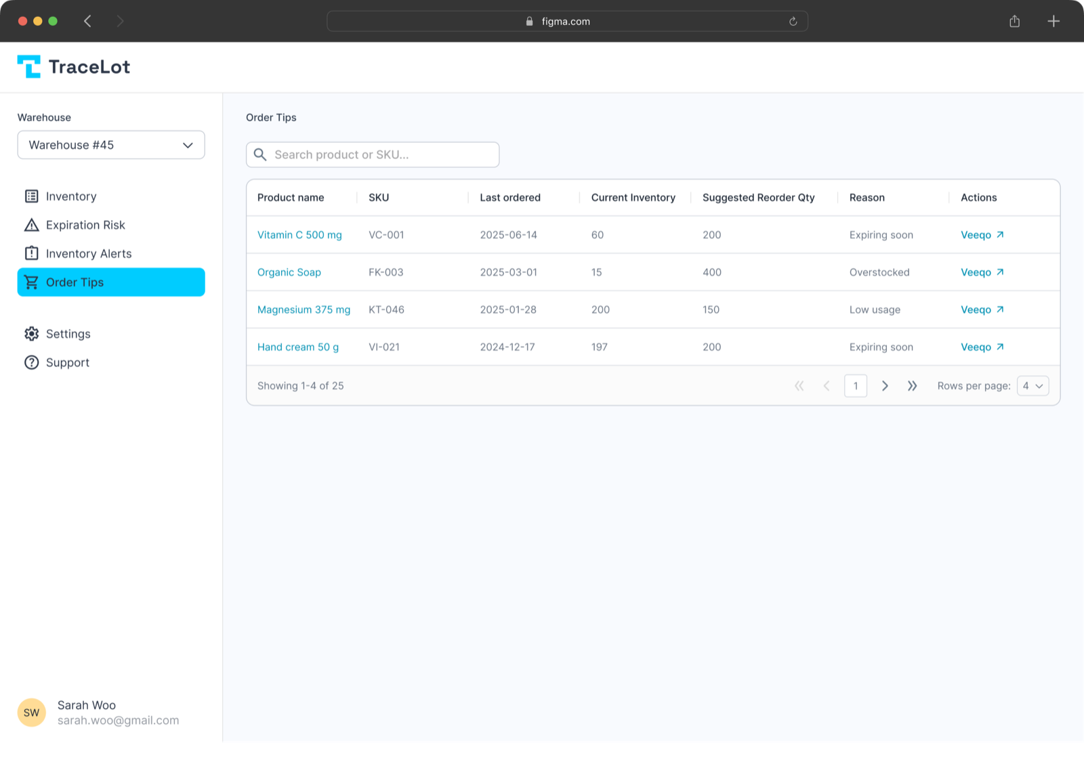Image resolution: width=1084 pixels, height=770 pixels.
Task: Click the Expiration Risk warning triangle icon
Action: [31, 224]
